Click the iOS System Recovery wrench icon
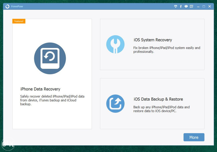 pos(115,44)
